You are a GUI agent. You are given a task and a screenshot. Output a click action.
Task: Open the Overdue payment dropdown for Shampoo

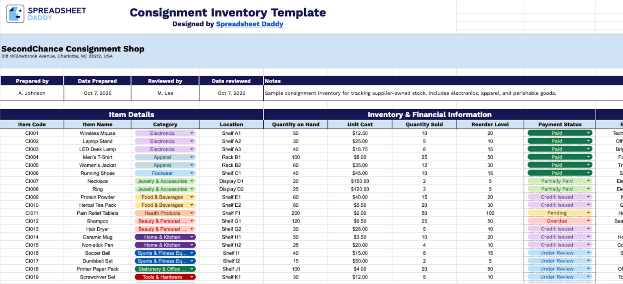[589, 221]
